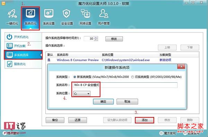208x137 pixels.
Task: Increase wait time with stepper up arrow
Action: 96,37
